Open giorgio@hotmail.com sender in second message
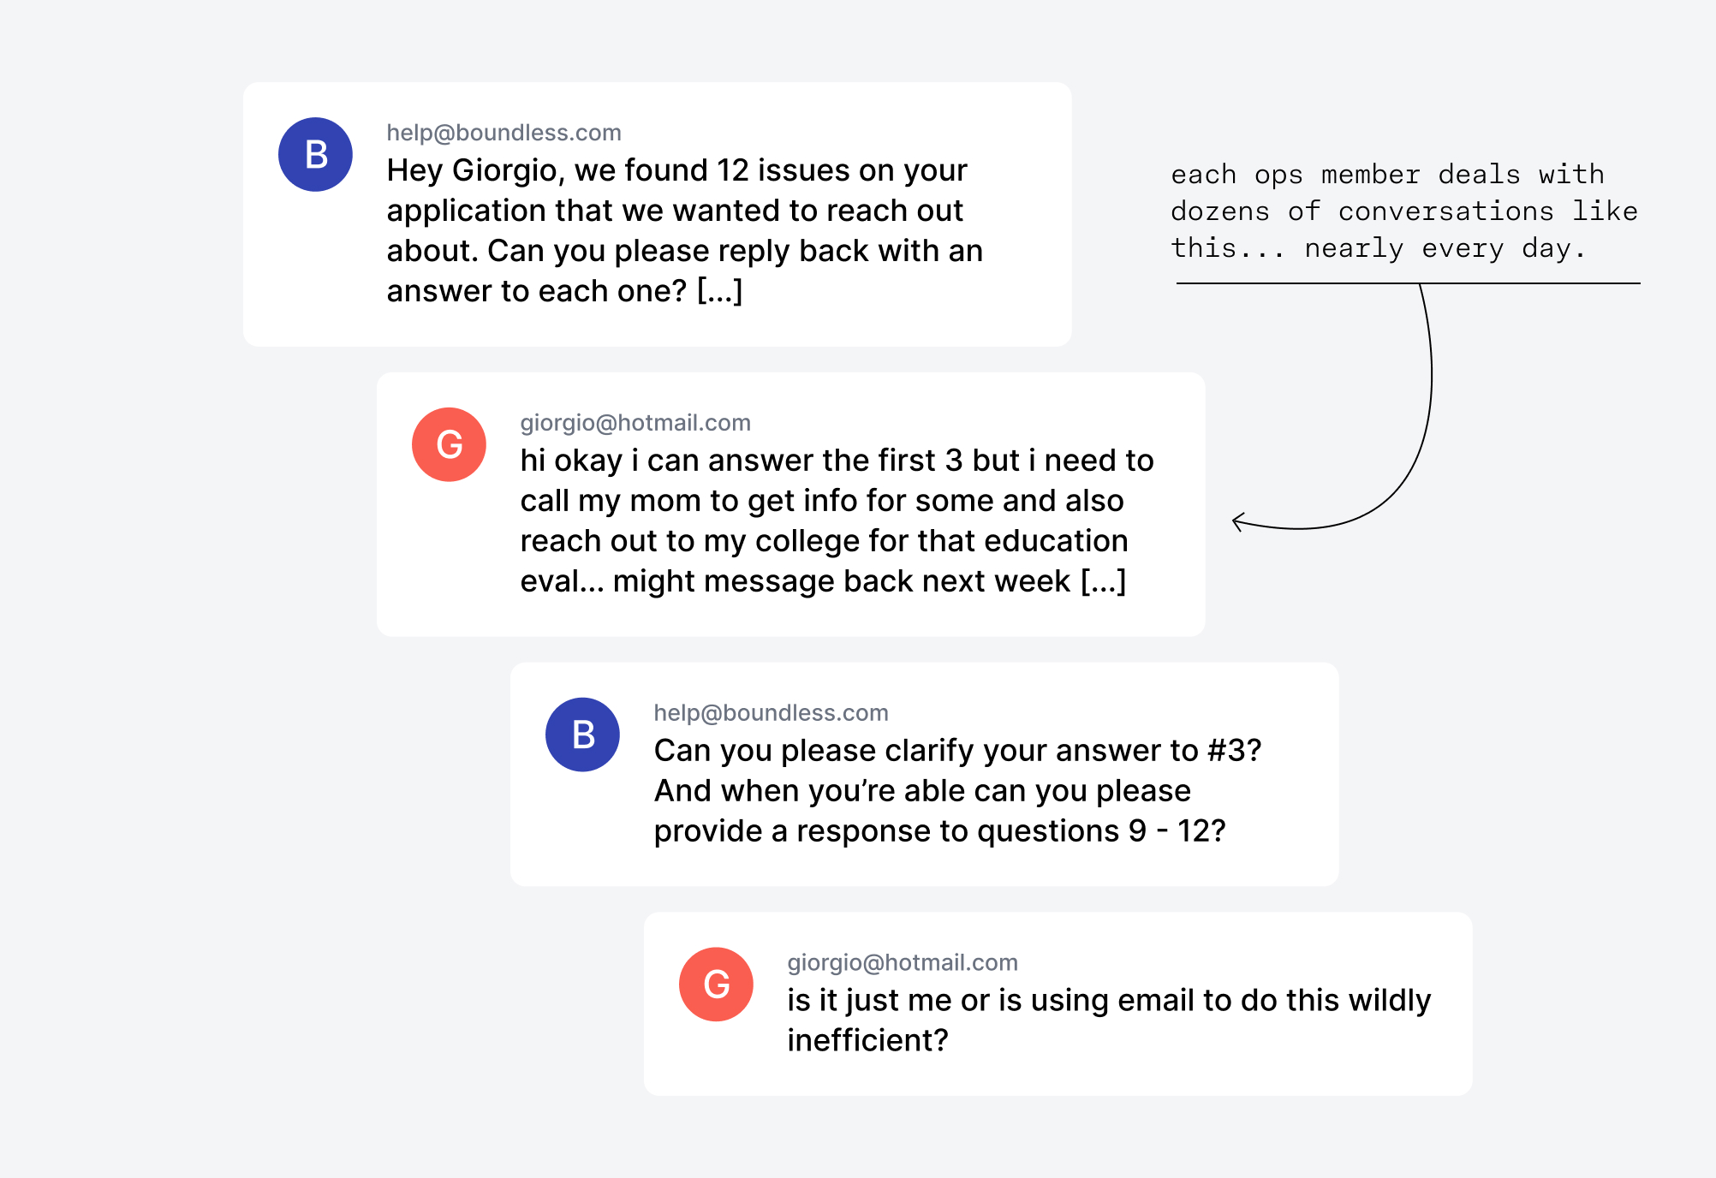 coord(635,423)
